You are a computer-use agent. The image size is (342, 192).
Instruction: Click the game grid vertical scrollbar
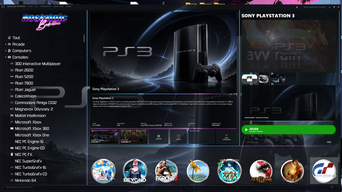339,158
